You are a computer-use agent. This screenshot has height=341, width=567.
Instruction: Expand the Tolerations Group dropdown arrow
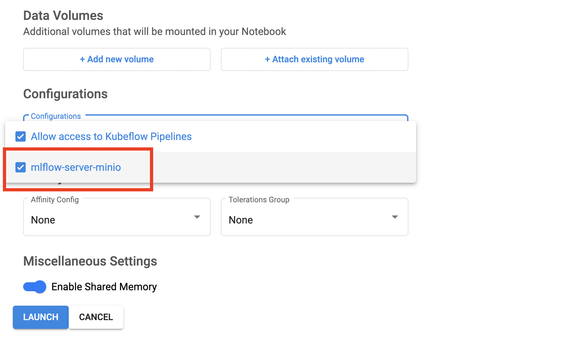pyautogui.click(x=395, y=217)
